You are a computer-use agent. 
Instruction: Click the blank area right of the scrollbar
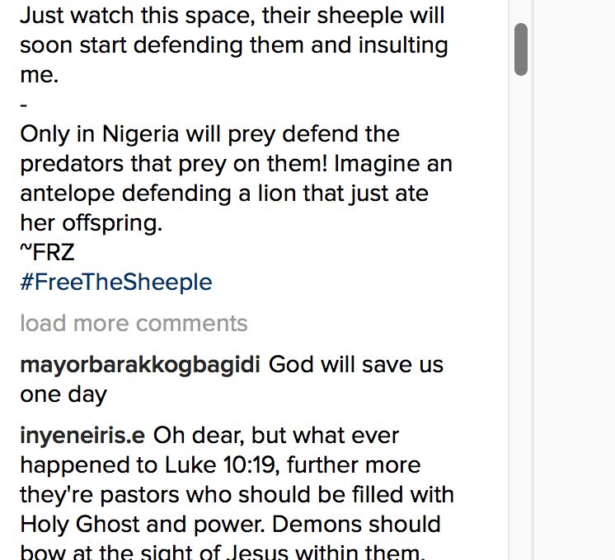[574, 280]
